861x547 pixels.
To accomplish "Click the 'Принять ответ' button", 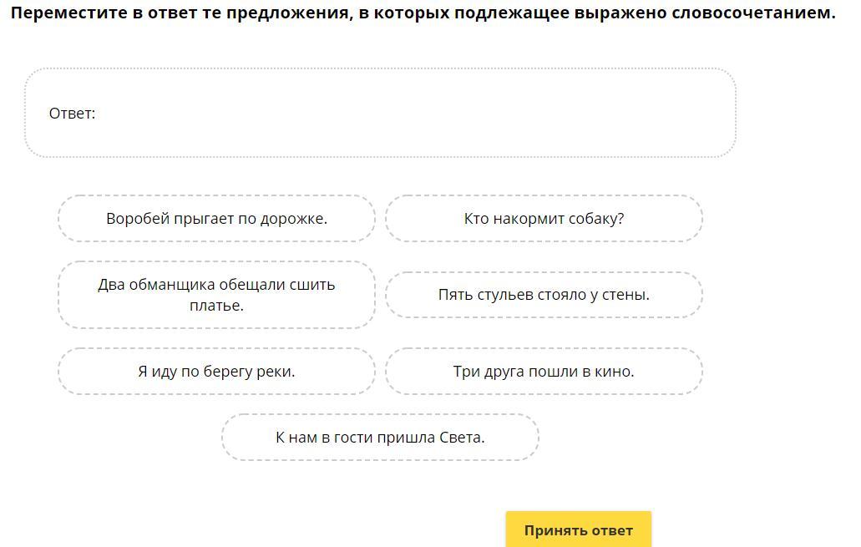I will (x=578, y=529).
